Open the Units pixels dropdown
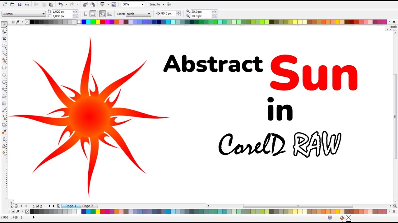 point(149,14)
